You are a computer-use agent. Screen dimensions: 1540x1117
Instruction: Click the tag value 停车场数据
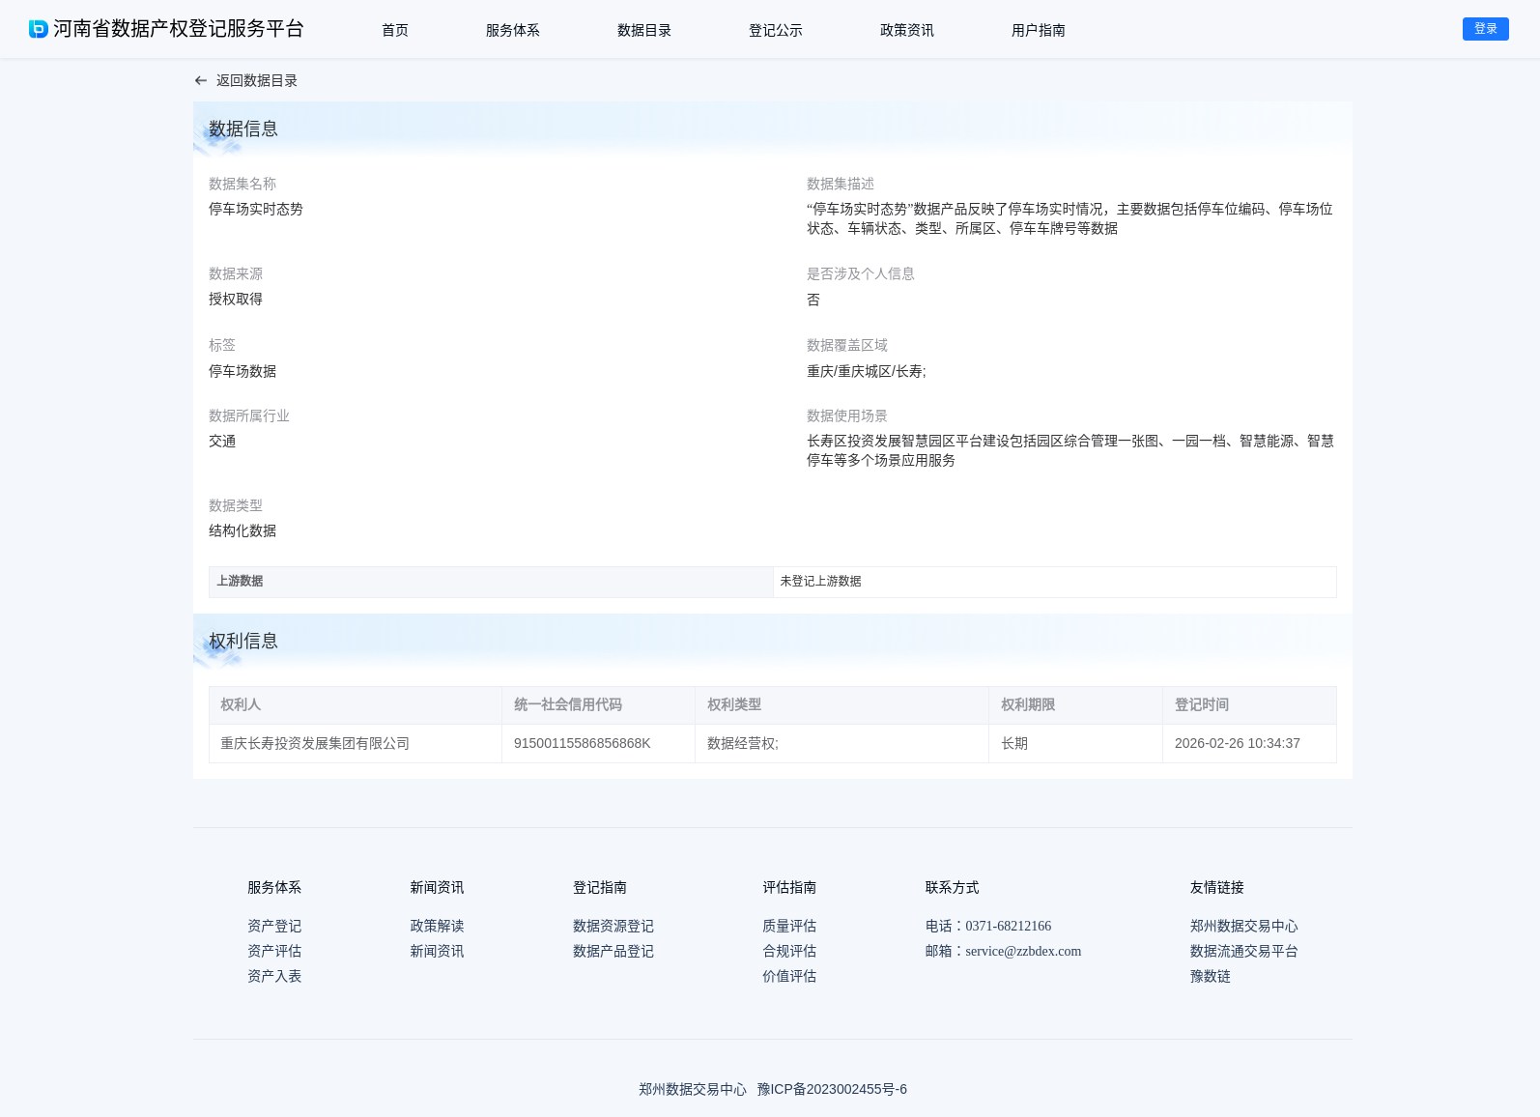pos(242,370)
